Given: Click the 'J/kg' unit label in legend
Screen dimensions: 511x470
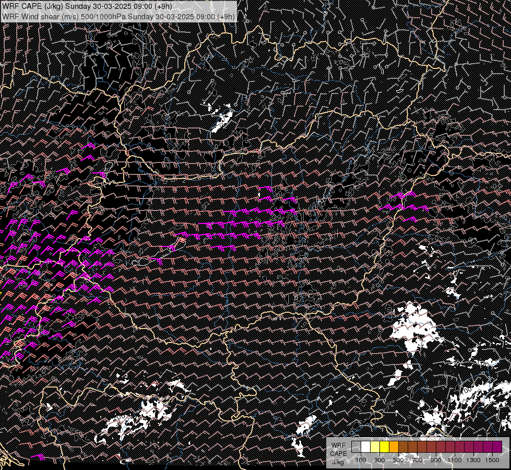Looking at the screenshot, I should pyautogui.click(x=338, y=462).
